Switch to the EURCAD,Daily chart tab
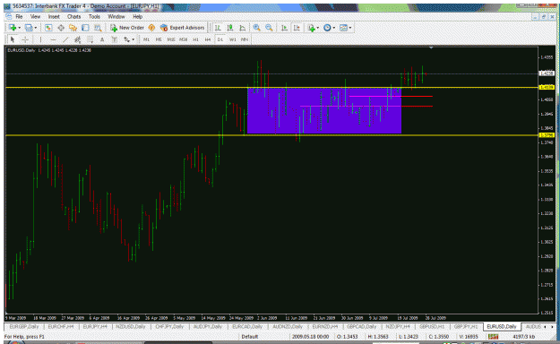The width and height of the screenshot is (560, 344). (247, 326)
